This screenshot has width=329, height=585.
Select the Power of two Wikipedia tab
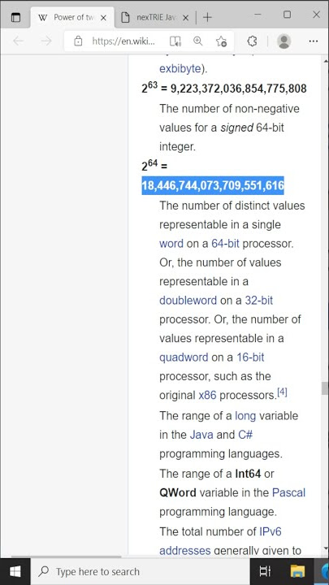coord(67,17)
